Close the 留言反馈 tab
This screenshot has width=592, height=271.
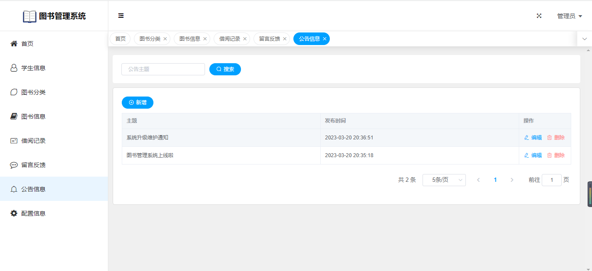tap(285, 39)
